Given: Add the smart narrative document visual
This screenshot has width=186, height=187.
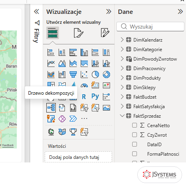Looking at the screenshot, I should tap(62, 108).
